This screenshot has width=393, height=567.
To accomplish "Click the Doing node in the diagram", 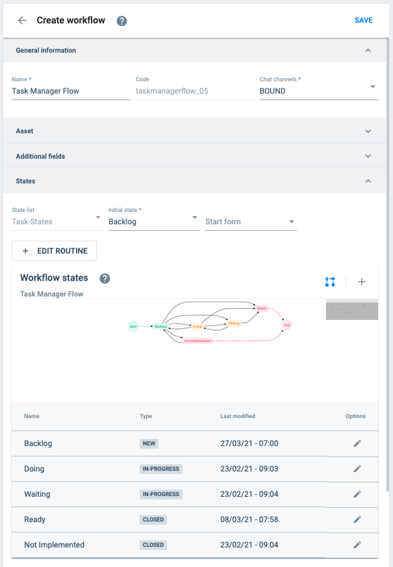I will click(x=197, y=326).
